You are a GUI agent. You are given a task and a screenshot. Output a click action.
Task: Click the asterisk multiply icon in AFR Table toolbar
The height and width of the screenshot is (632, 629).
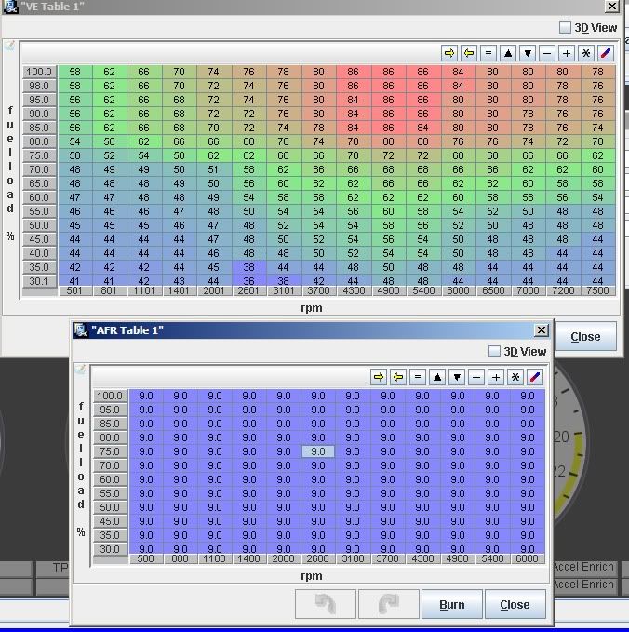click(x=515, y=377)
